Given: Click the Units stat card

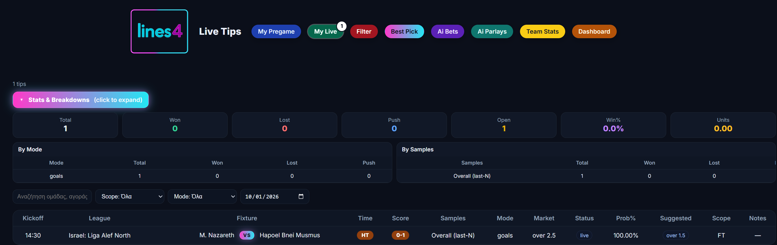Looking at the screenshot, I should [x=723, y=125].
